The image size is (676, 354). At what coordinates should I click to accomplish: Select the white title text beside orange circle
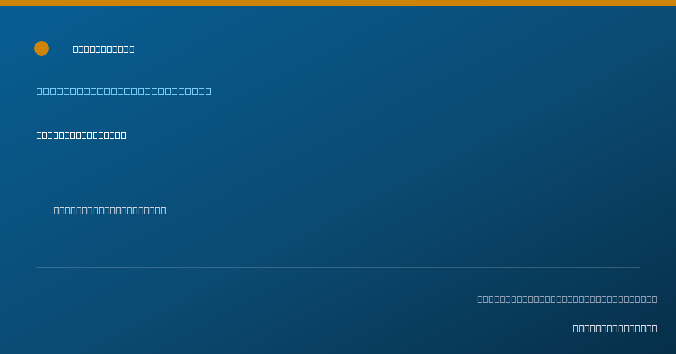click(x=104, y=49)
